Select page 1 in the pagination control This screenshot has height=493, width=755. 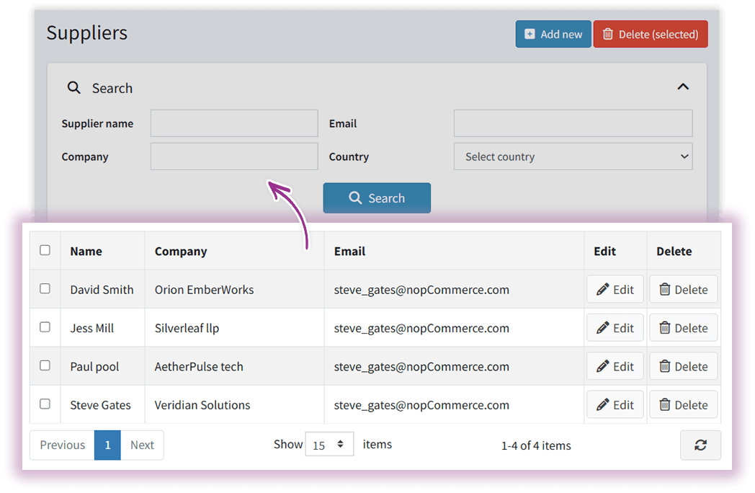(x=107, y=445)
